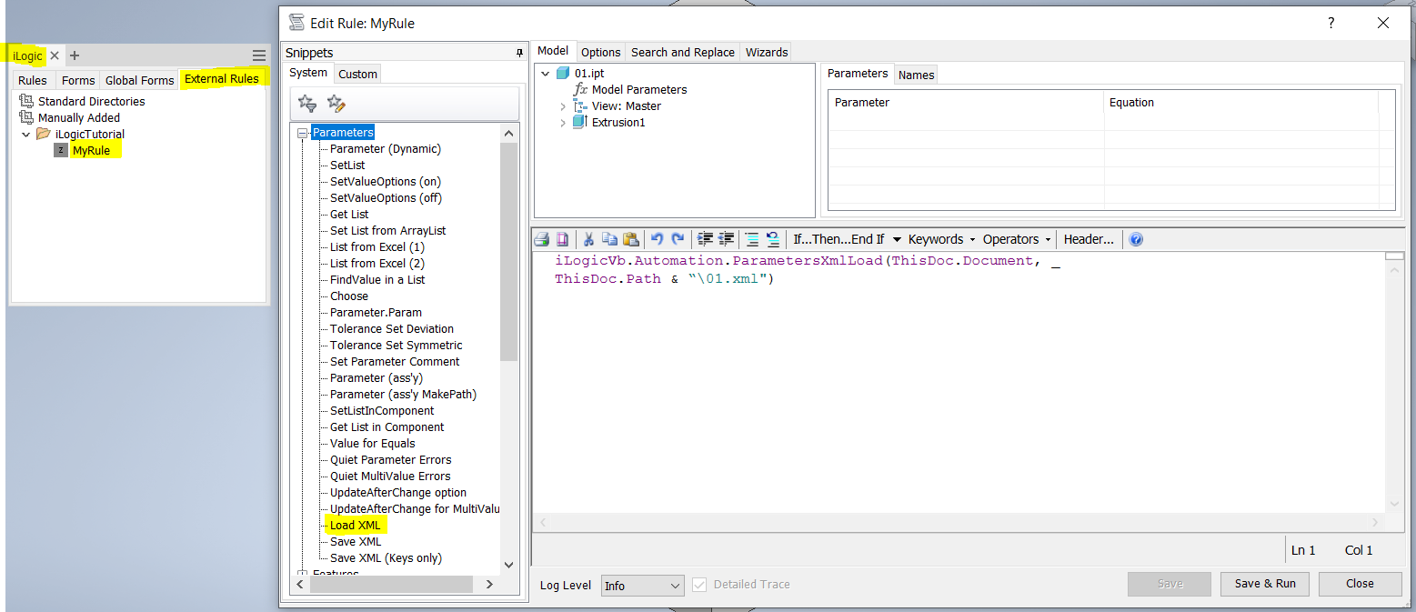Copy code with the copy toolbar icon
This screenshot has width=1416, height=612.
[610, 238]
